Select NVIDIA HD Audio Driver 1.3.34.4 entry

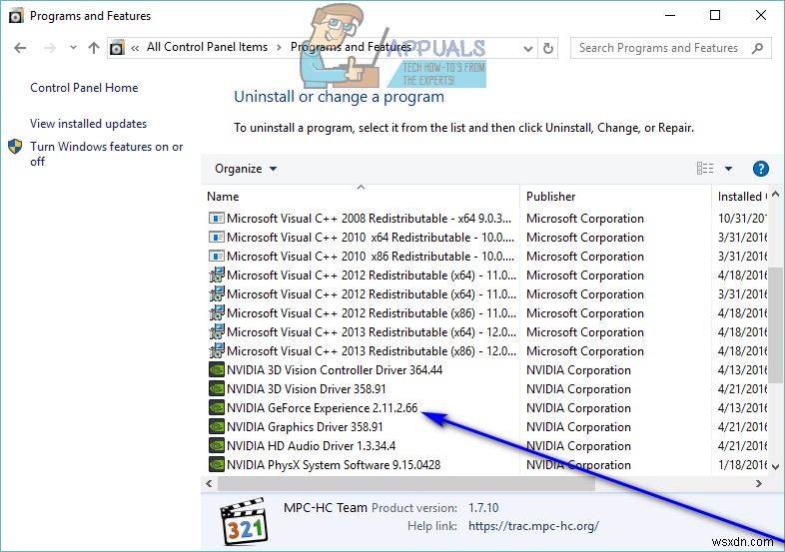tap(311, 446)
